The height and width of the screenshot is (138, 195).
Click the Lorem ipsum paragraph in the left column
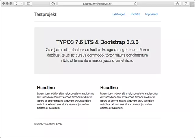click(x=66, y=101)
